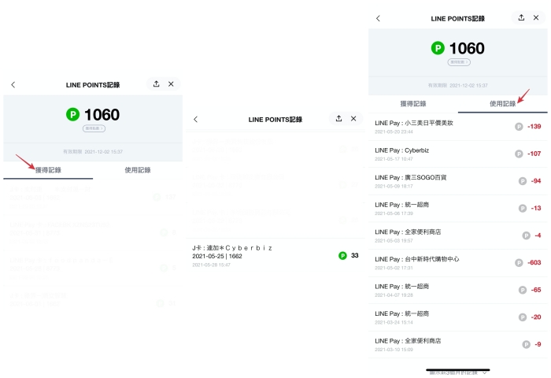Tap the X icon in the middle panel header

click(353, 118)
